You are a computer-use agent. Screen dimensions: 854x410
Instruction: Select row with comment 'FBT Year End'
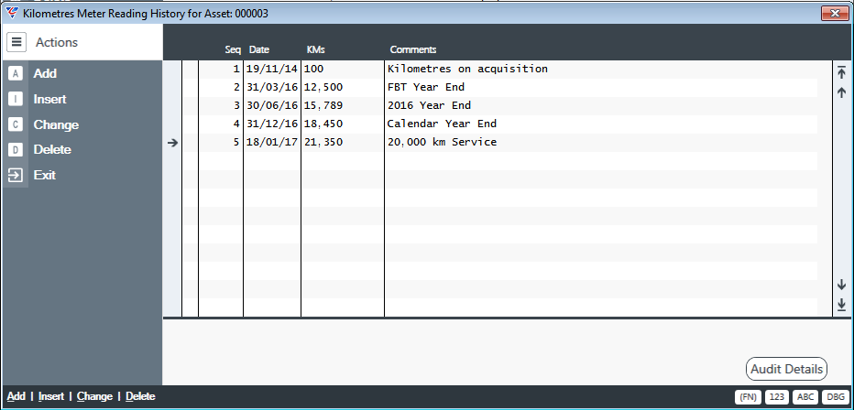pos(499,87)
